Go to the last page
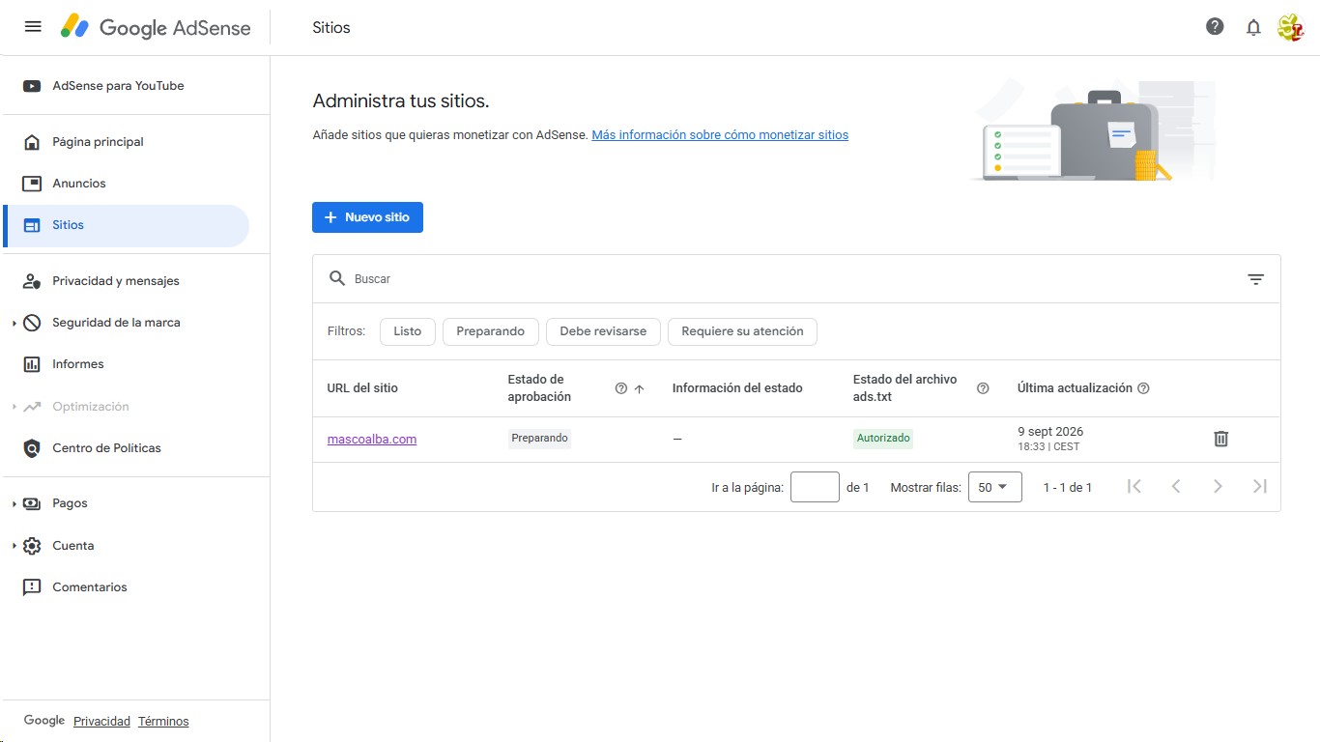 [x=1259, y=486]
